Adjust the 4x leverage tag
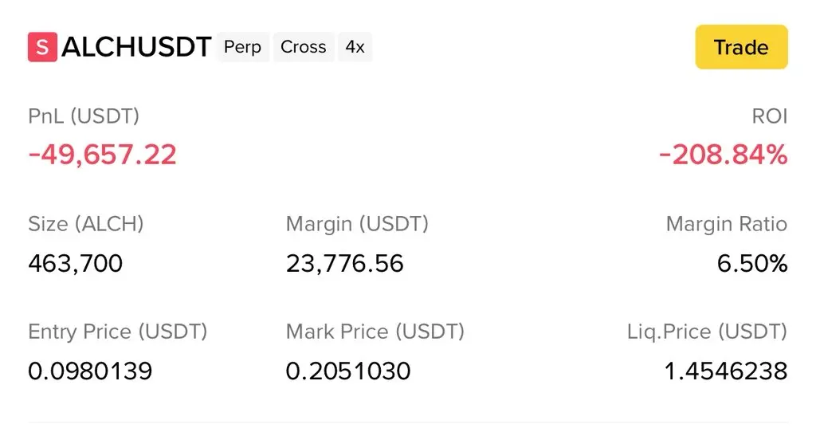 [x=355, y=47]
